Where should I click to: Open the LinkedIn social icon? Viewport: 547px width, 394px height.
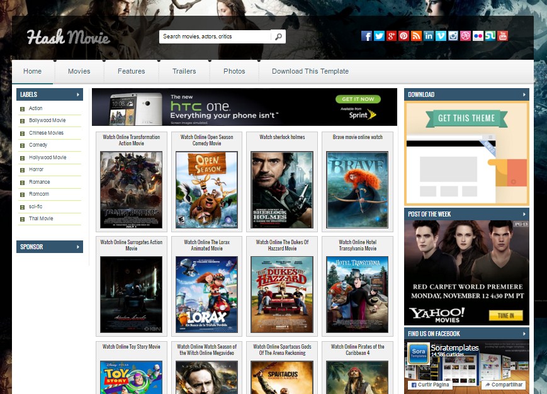(429, 36)
